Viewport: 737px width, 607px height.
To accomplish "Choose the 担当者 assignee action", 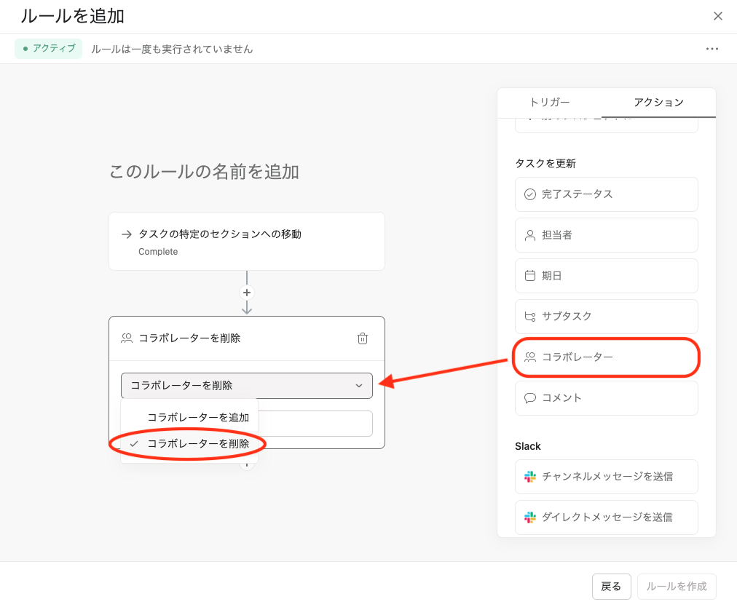I will [x=607, y=235].
